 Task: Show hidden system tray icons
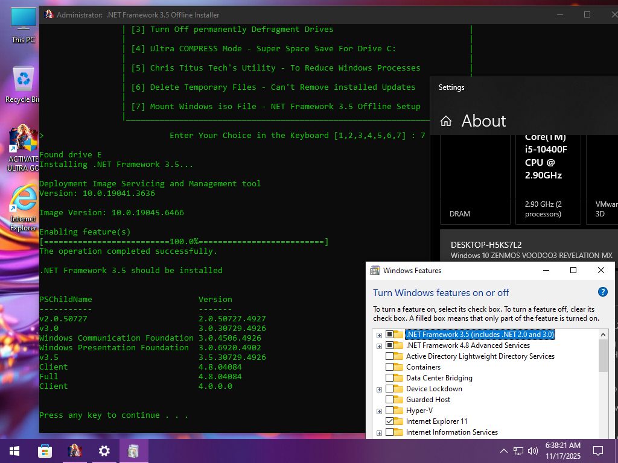(503, 451)
